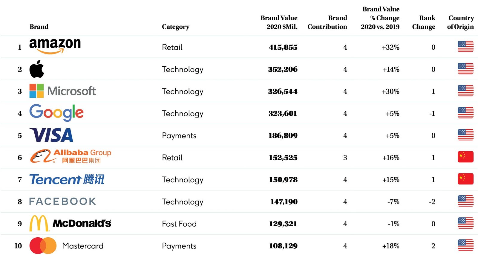Select the Alibaba Group logo
The height and width of the screenshot is (255, 478).
click(x=71, y=157)
